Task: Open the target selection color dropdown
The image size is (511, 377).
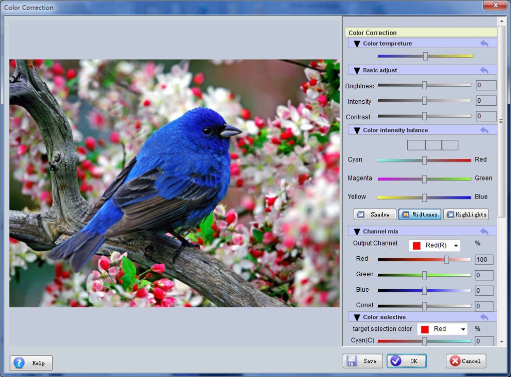Action: pos(442,329)
